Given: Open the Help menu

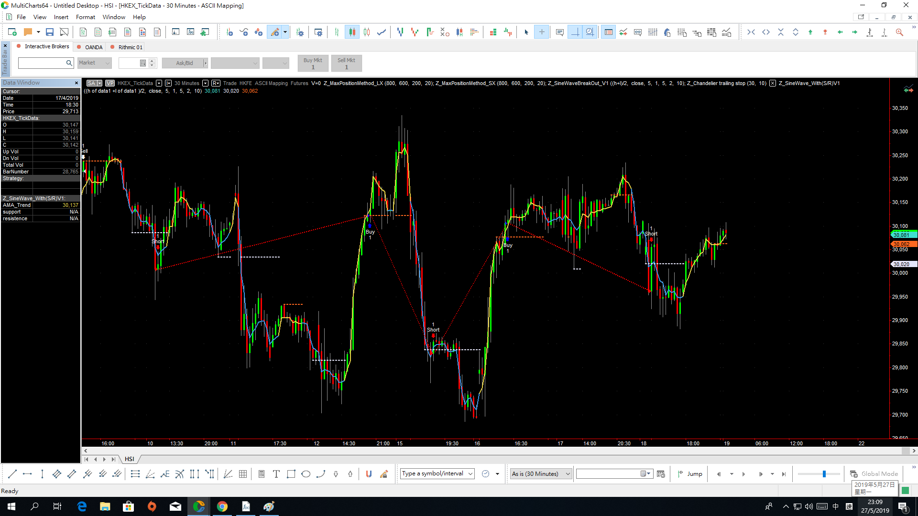Looking at the screenshot, I should click(139, 17).
